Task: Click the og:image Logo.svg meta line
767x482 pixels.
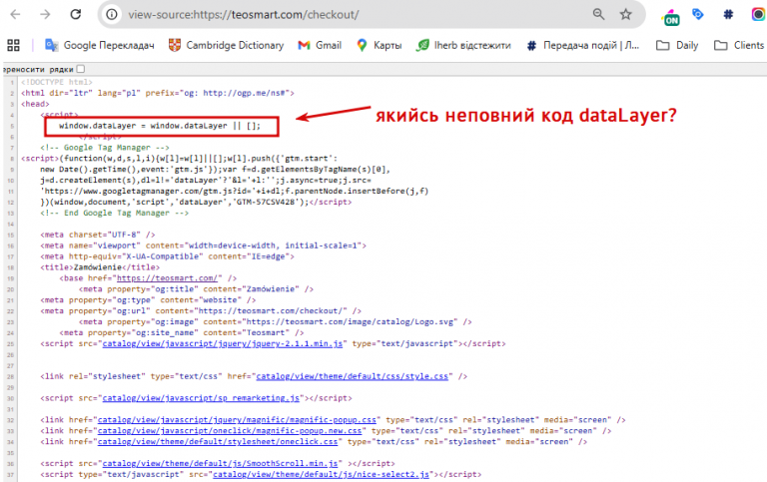Action: 275,321
